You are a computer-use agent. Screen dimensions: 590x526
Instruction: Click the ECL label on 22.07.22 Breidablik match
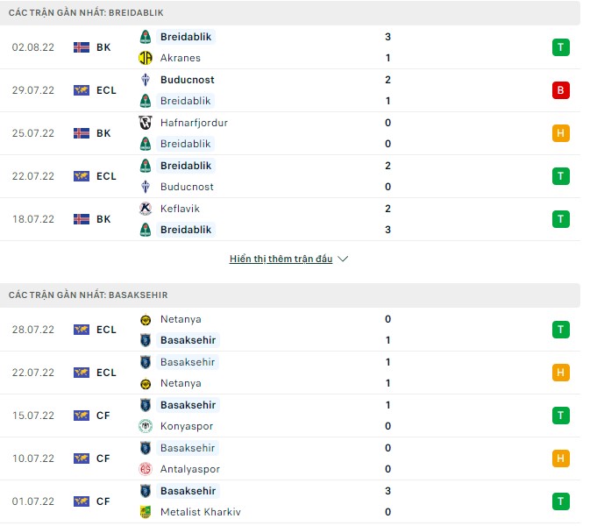[106, 176]
